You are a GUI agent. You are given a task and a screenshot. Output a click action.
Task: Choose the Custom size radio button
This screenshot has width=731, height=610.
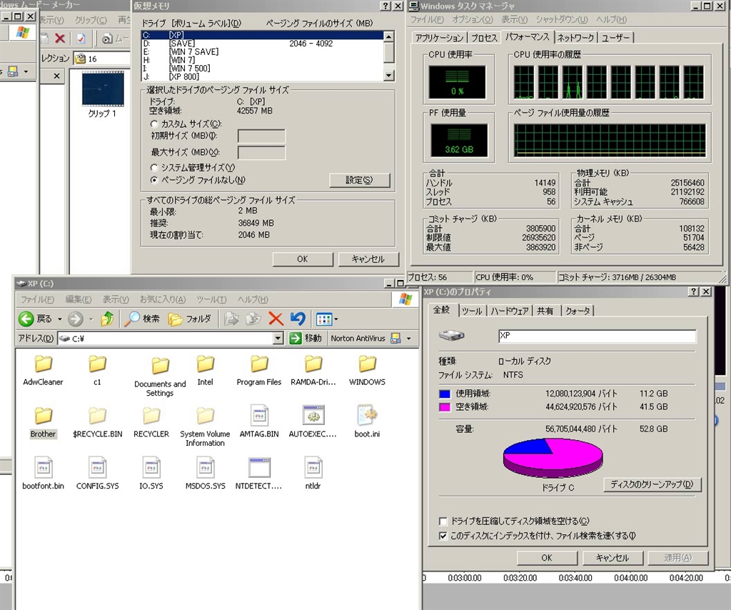(x=154, y=124)
